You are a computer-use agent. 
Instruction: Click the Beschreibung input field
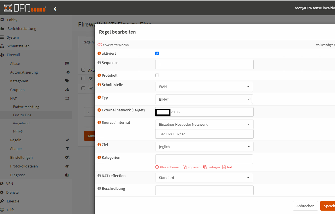click(x=204, y=190)
